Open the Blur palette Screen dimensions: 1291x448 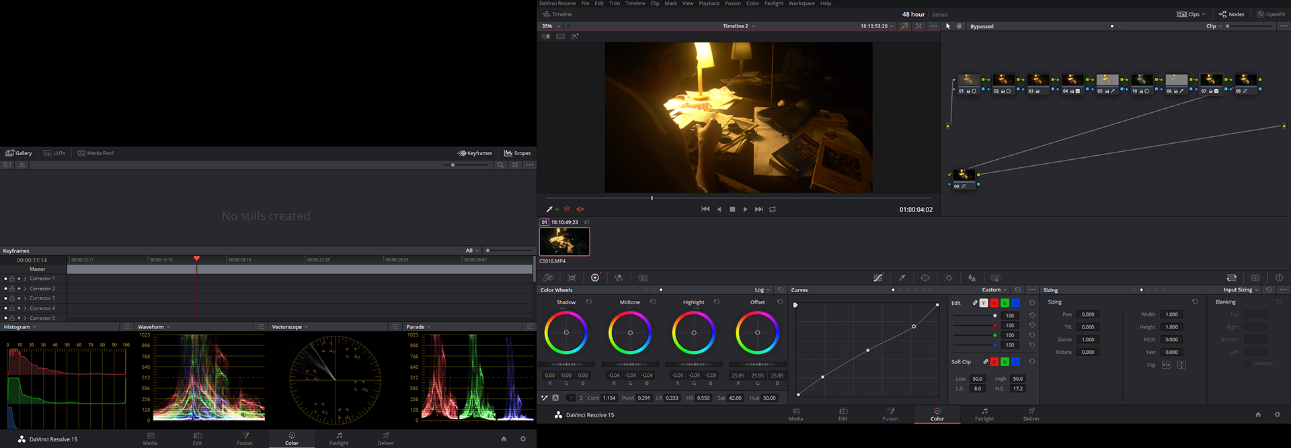tap(972, 277)
